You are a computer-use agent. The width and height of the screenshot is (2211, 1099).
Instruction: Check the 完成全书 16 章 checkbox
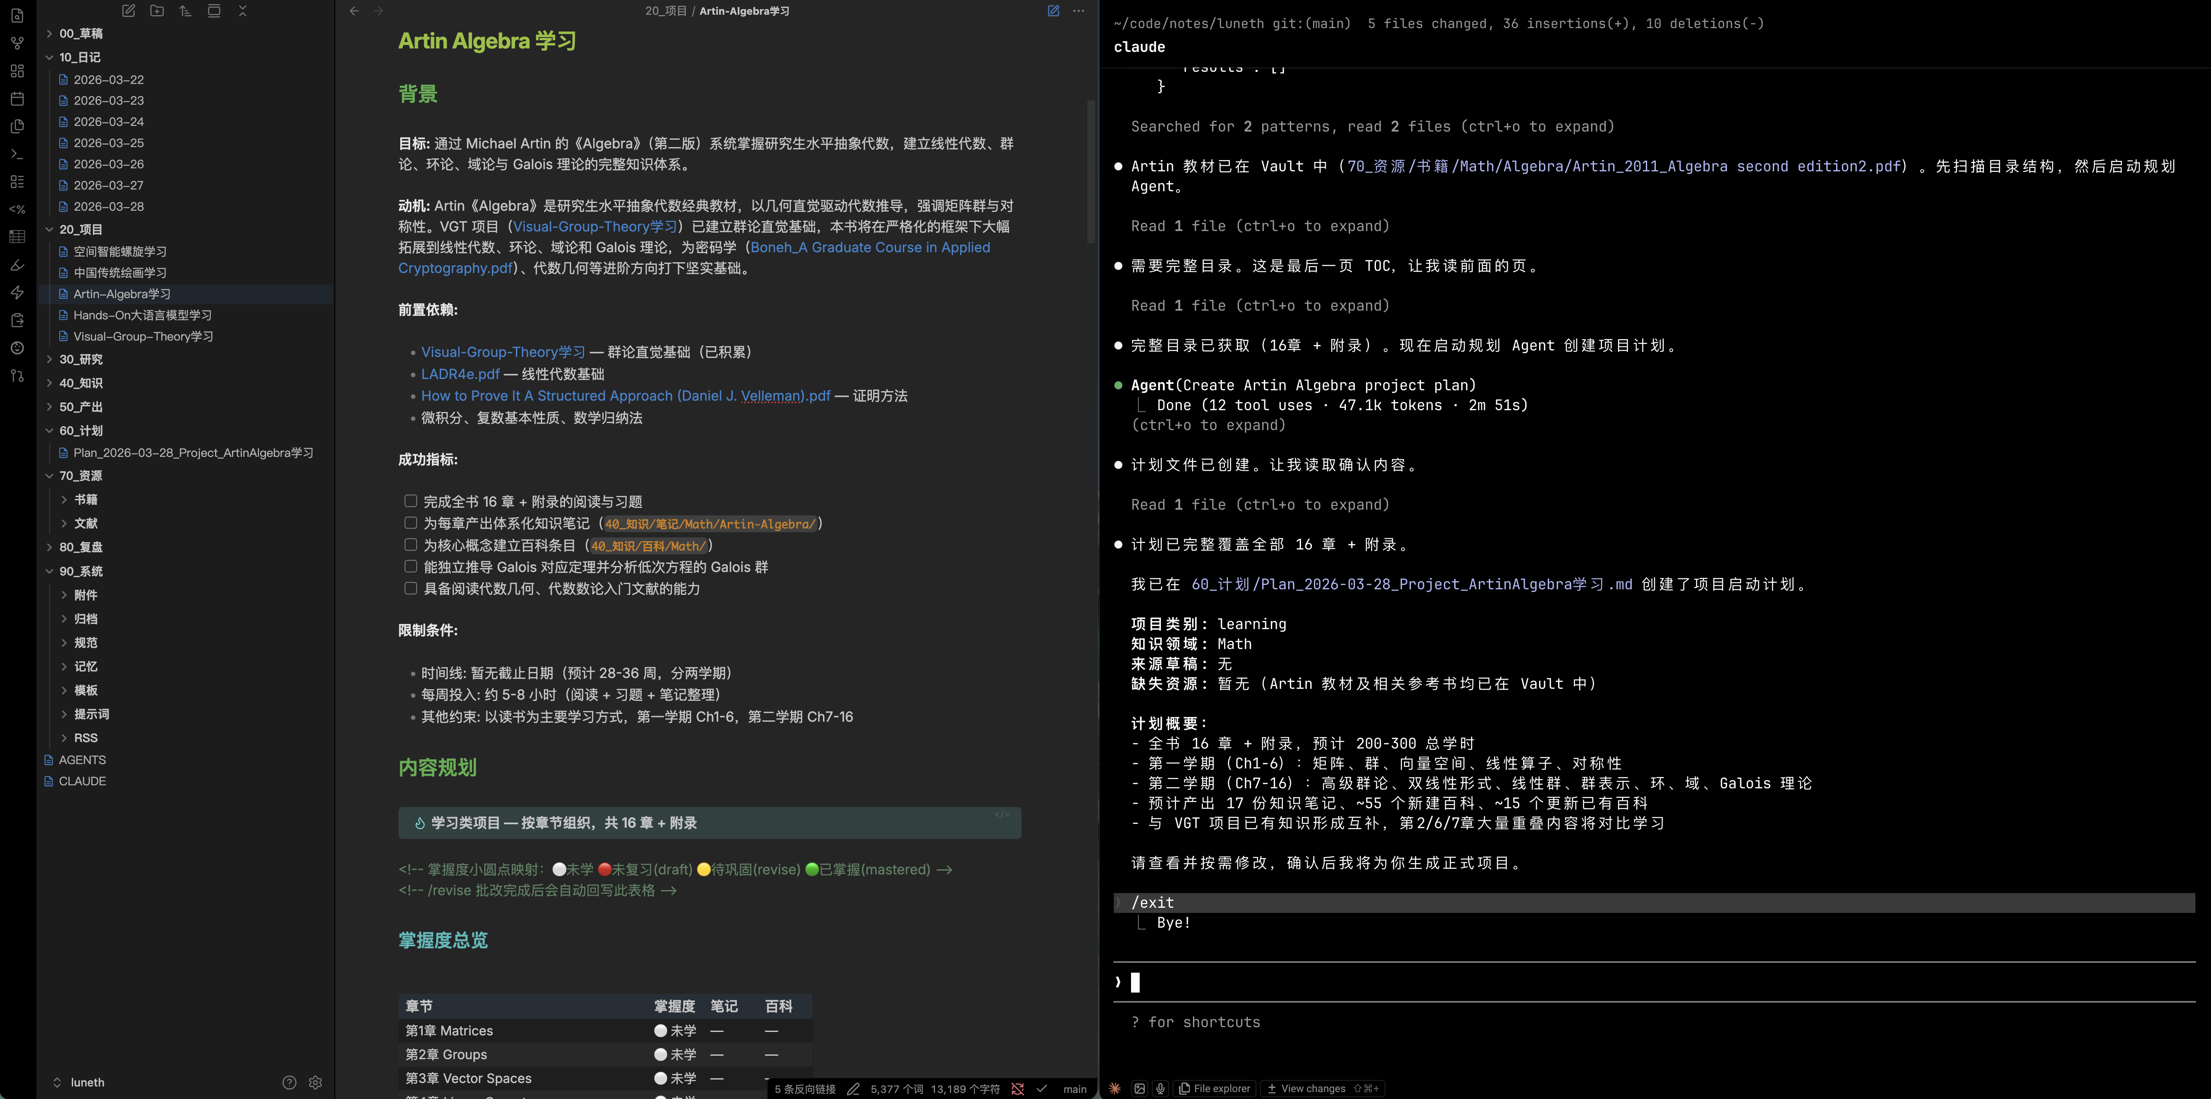pyautogui.click(x=410, y=501)
